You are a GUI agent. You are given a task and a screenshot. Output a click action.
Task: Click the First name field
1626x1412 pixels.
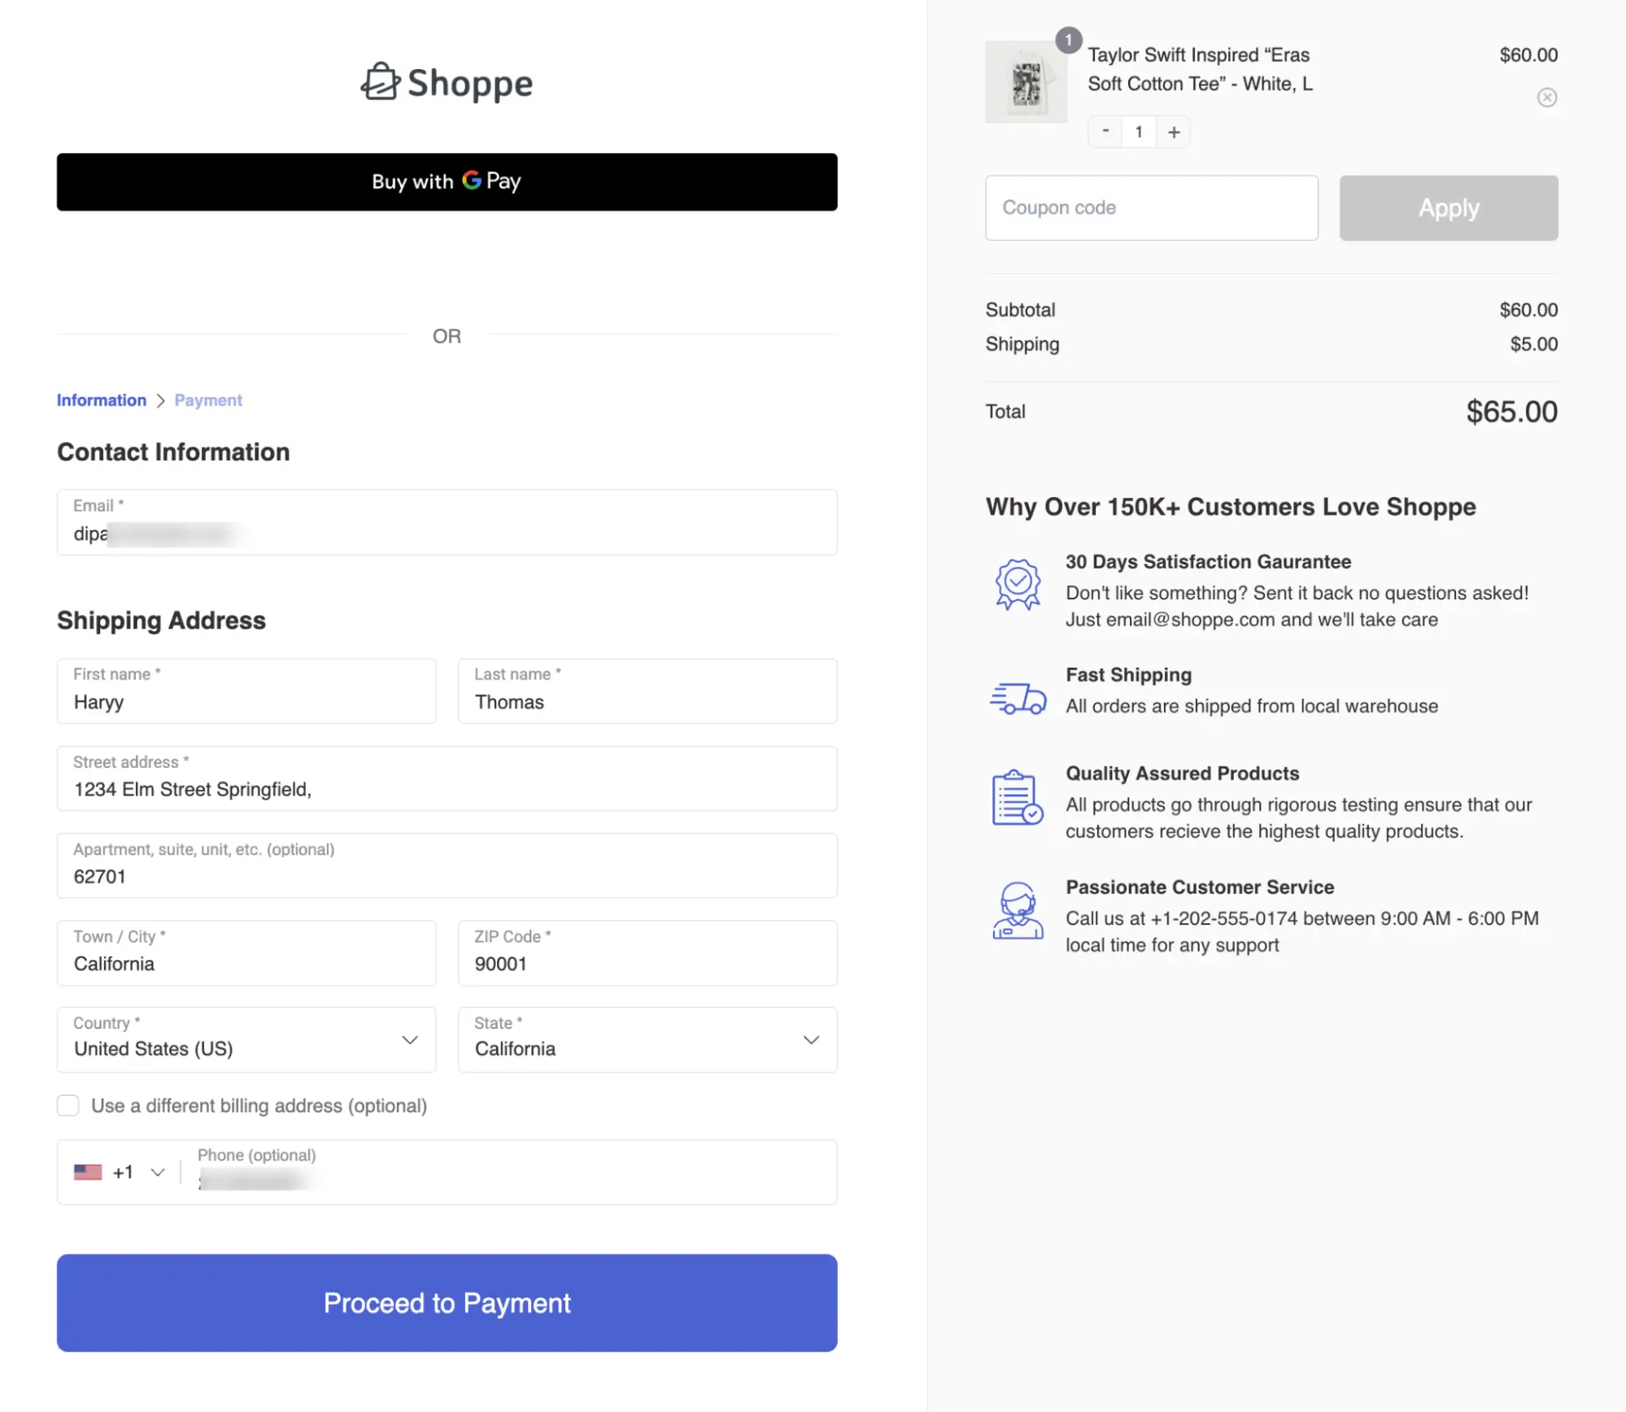click(x=246, y=691)
